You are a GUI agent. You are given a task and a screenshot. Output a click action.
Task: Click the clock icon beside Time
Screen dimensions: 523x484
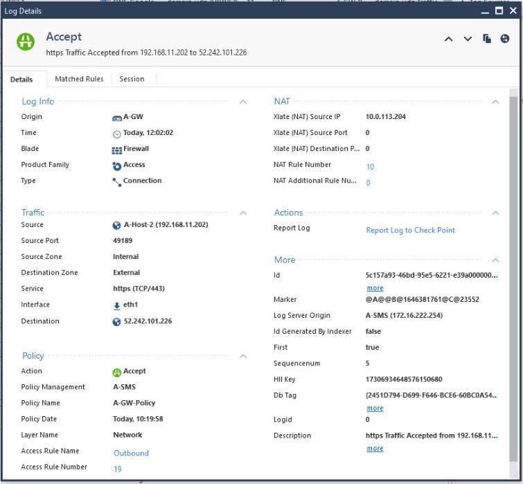[x=117, y=134]
